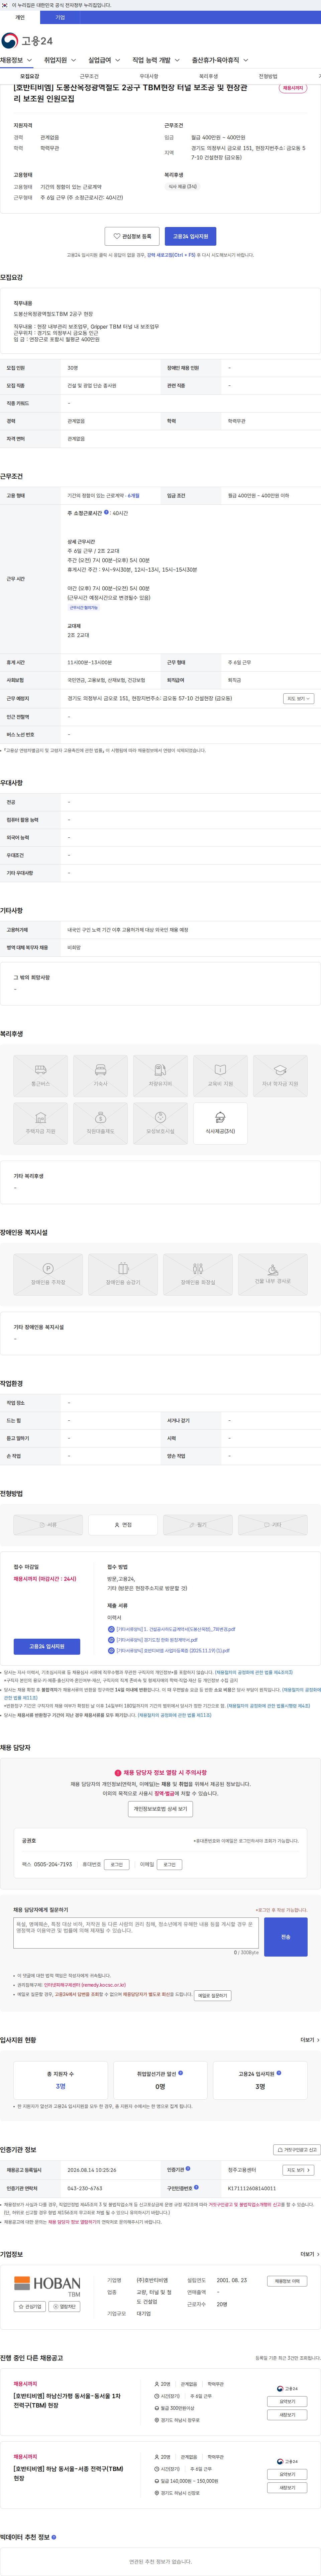Select the 근무조건 section tab

pos(89,76)
